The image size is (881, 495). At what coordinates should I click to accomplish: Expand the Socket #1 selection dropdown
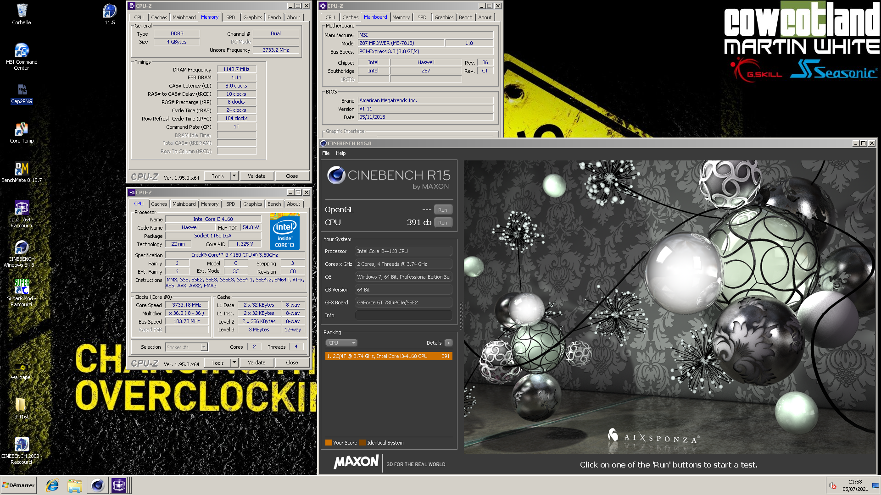pyautogui.click(x=204, y=347)
